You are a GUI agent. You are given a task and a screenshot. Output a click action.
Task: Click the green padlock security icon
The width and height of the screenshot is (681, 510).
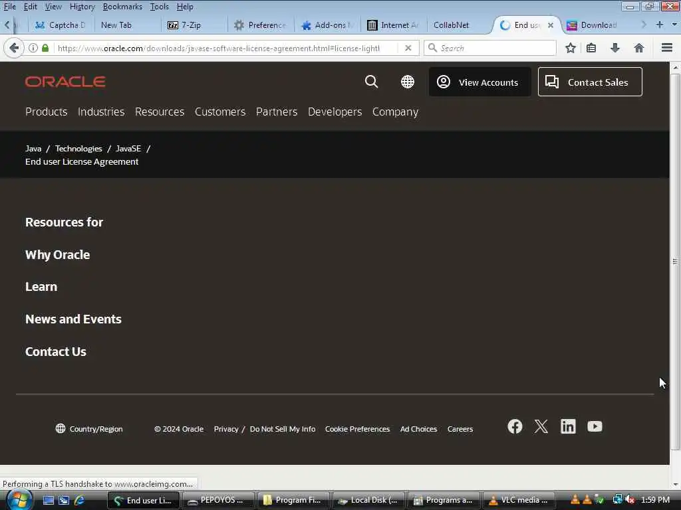tap(45, 48)
